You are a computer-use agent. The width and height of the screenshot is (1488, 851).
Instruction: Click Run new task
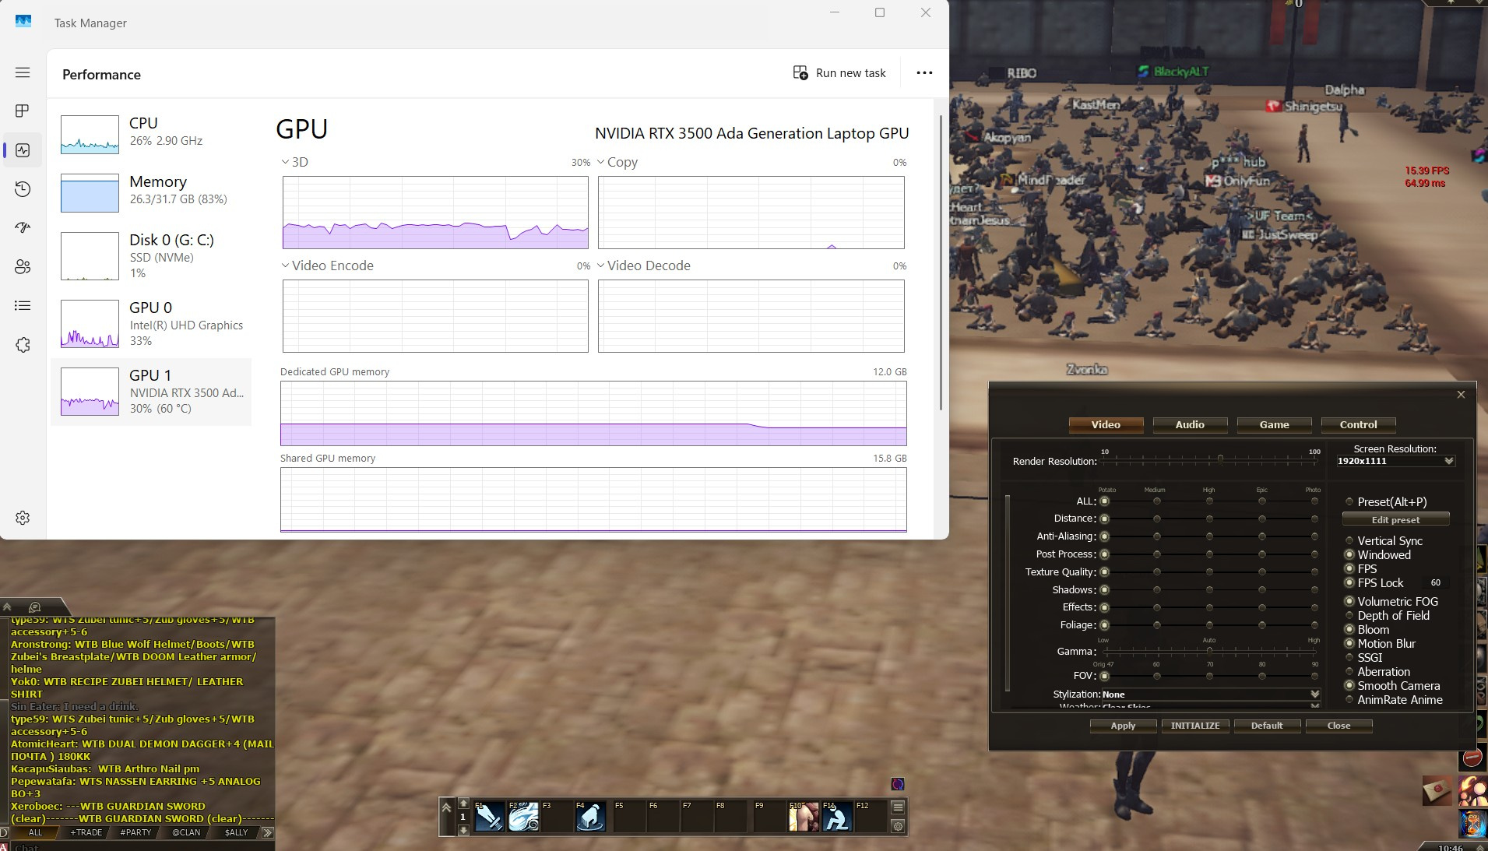tap(839, 72)
